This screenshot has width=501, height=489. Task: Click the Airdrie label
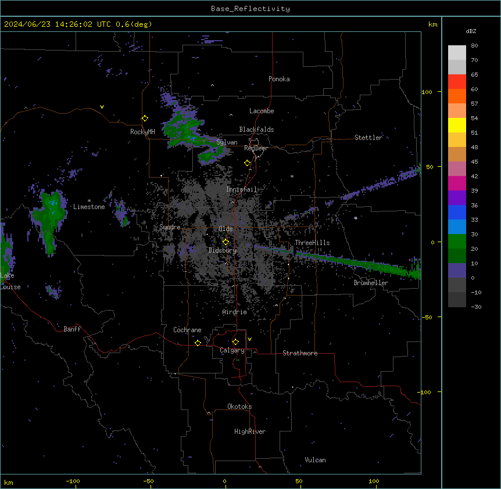coord(234,312)
